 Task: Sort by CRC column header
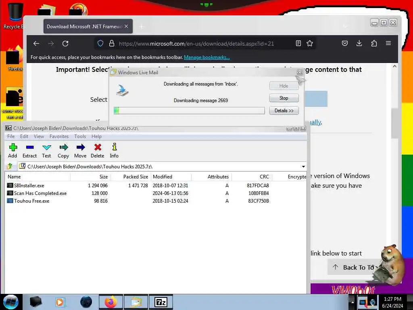coord(252,177)
